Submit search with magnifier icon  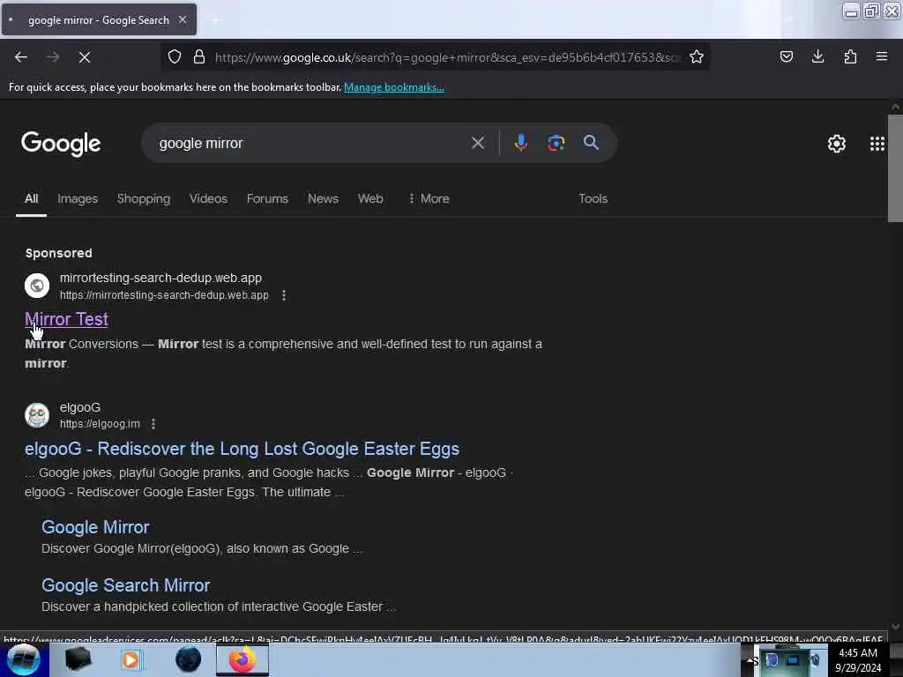591,143
